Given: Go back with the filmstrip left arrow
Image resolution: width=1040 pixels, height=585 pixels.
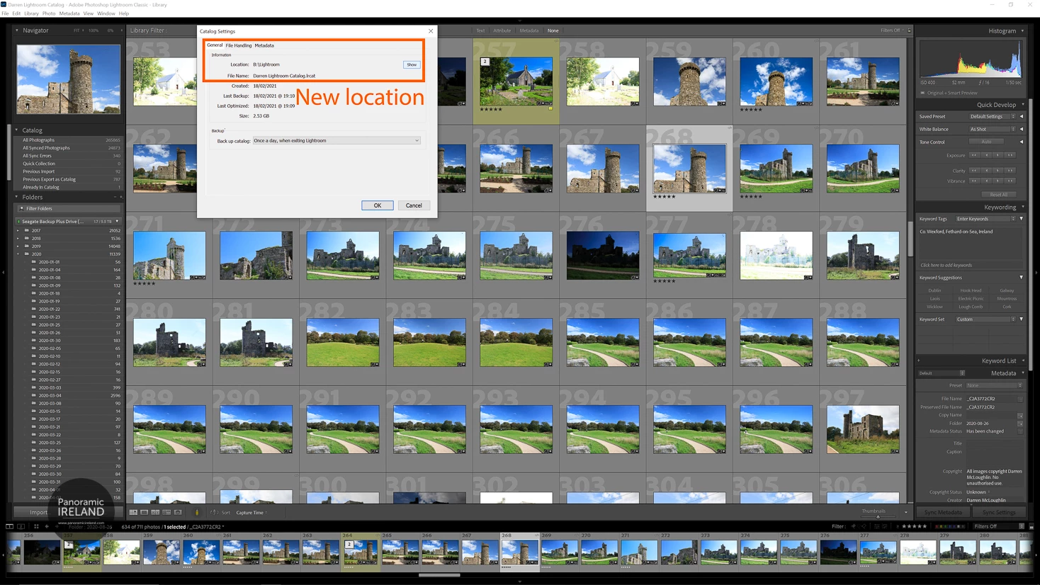Looking at the screenshot, I should [x=47, y=526].
